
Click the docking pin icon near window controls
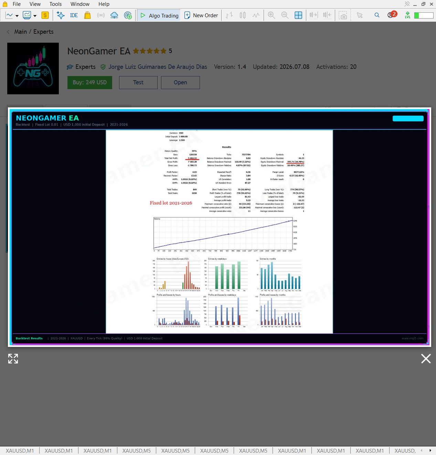click(x=407, y=4)
